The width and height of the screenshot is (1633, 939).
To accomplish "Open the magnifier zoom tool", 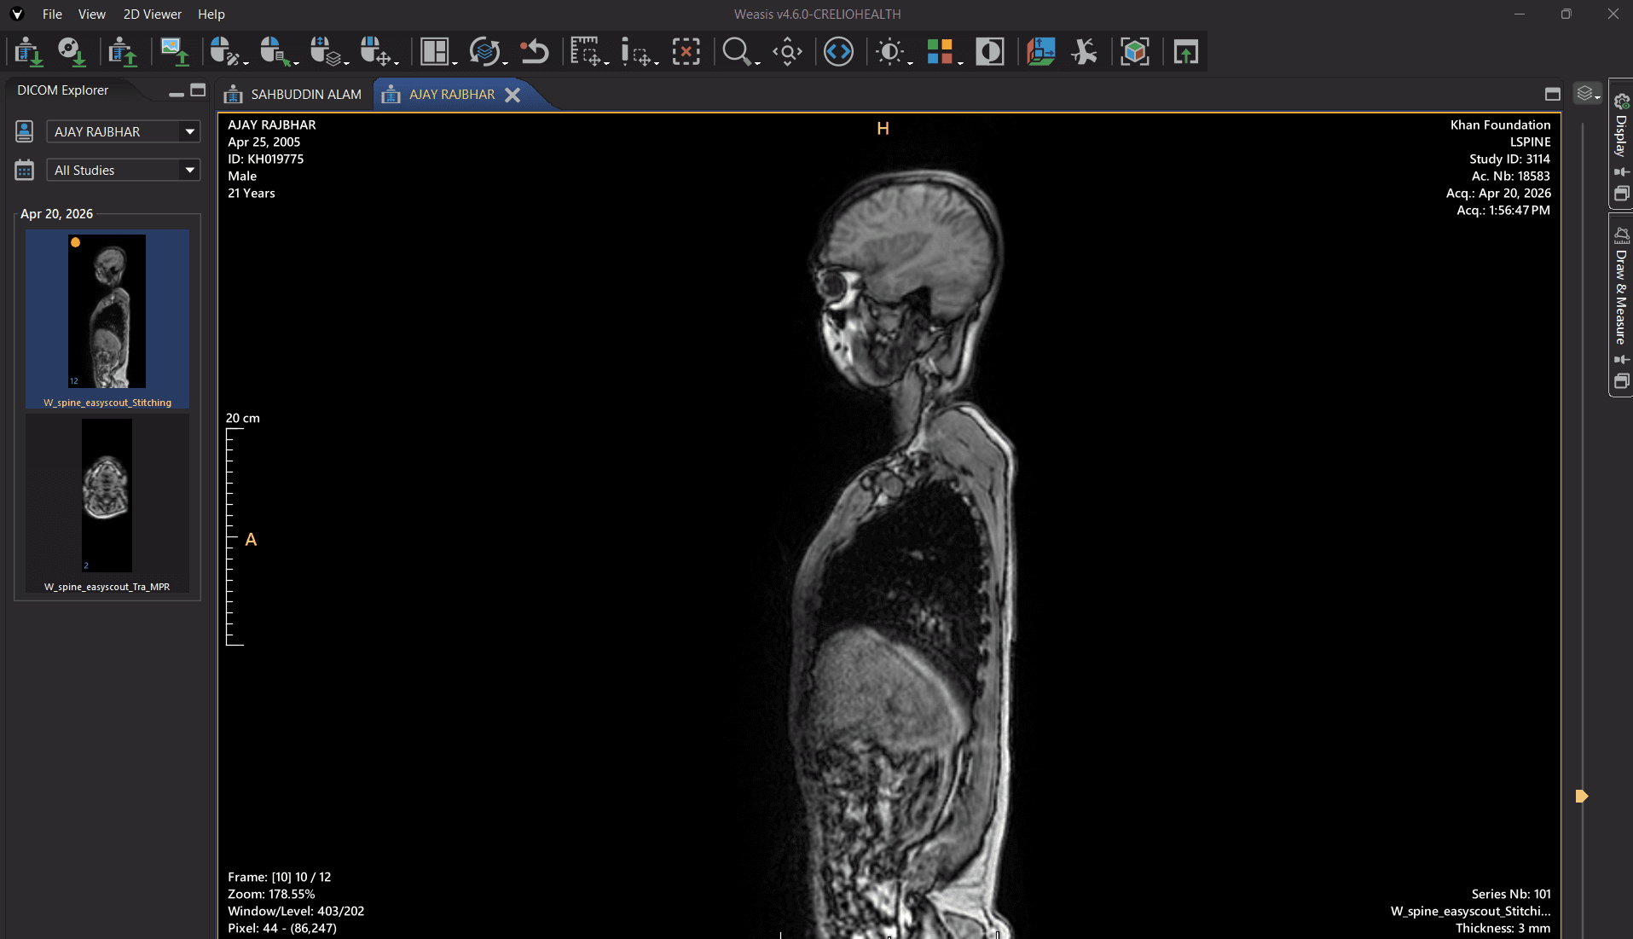I will (739, 52).
